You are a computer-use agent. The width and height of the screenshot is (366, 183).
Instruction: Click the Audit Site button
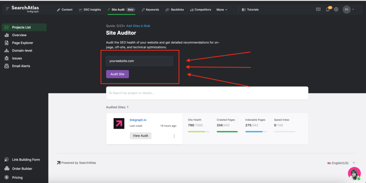(117, 74)
